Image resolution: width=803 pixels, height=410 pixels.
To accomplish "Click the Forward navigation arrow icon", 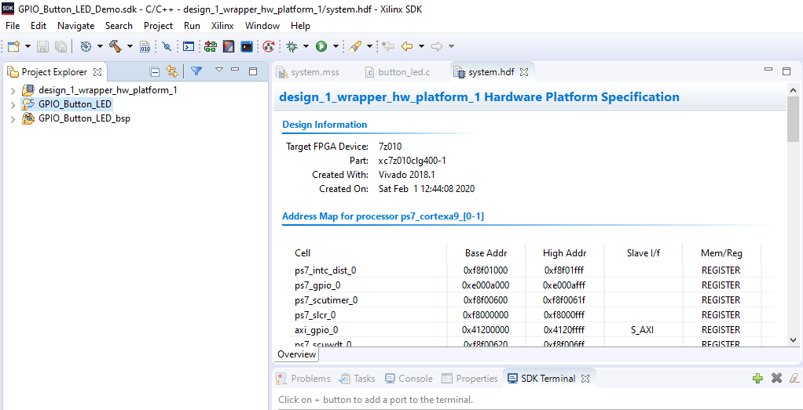I will point(437,46).
